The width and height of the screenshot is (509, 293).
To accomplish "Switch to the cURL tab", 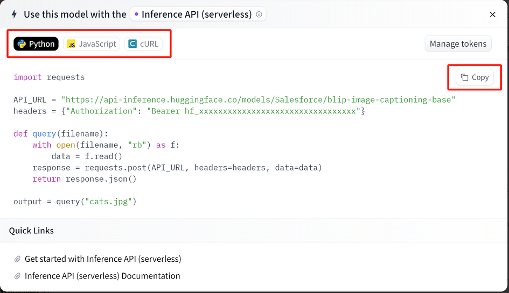I will point(143,44).
